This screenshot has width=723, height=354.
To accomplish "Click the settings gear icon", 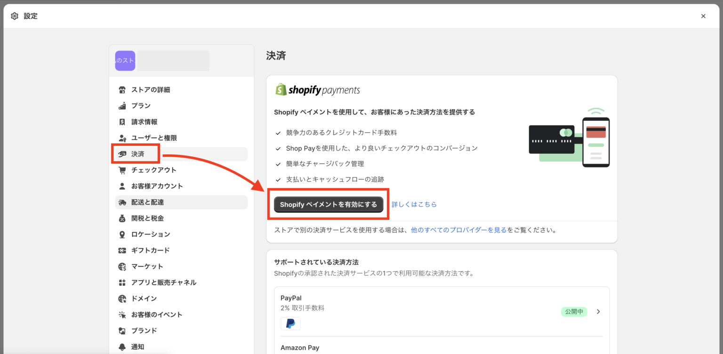I will pos(15,16).
